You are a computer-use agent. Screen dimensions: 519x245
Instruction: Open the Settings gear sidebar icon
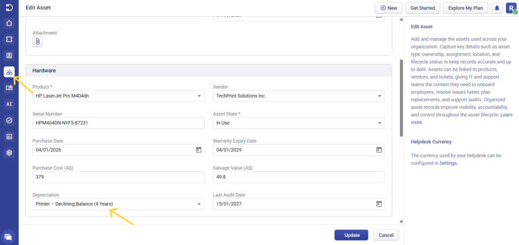pos(9,153)
